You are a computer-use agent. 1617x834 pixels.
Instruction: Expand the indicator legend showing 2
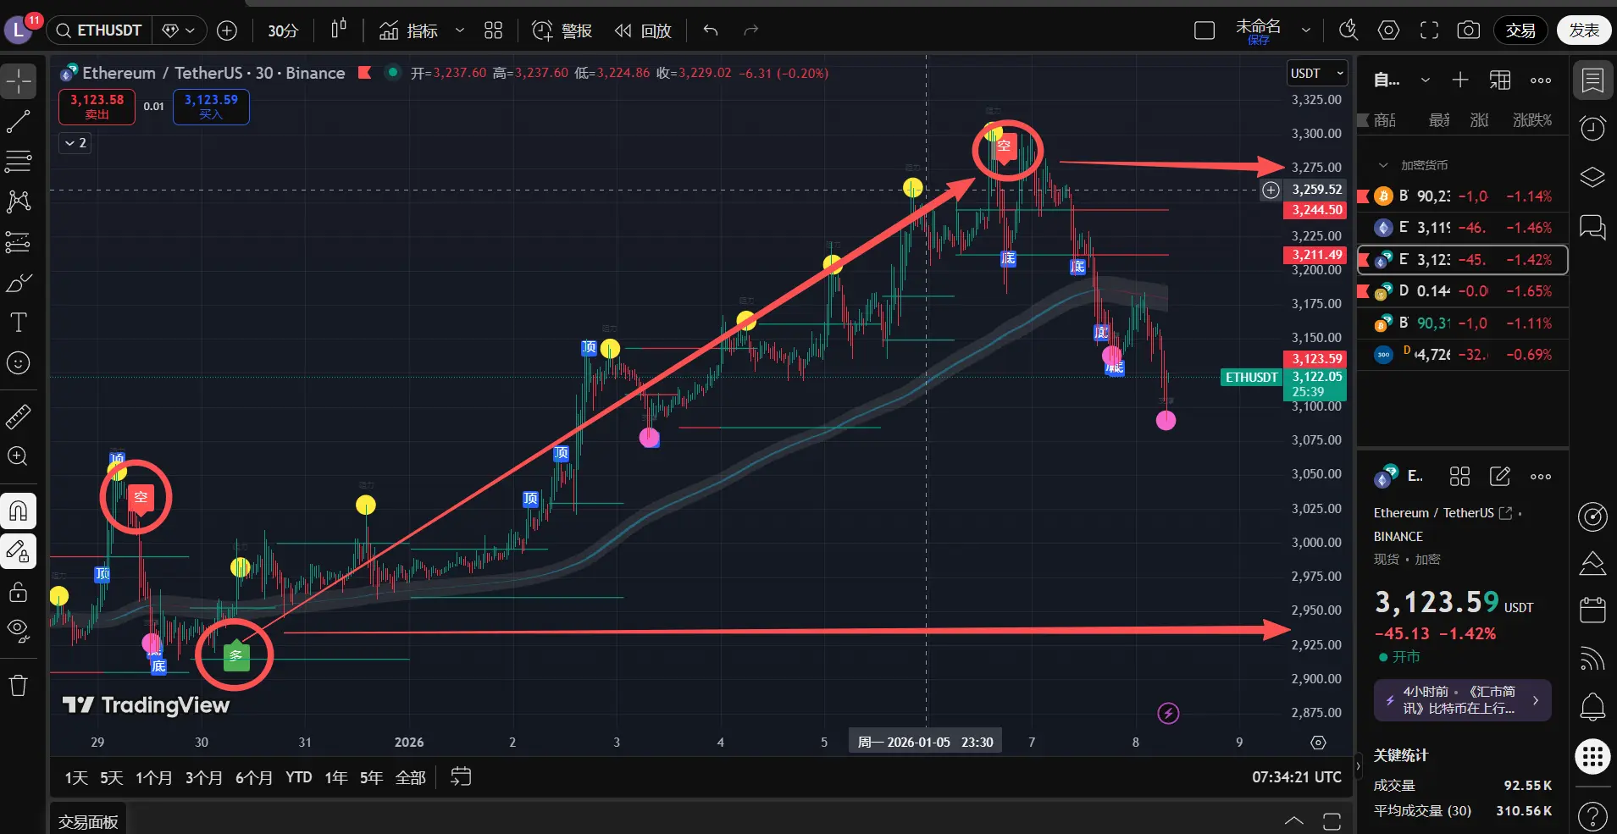(75, 143)
